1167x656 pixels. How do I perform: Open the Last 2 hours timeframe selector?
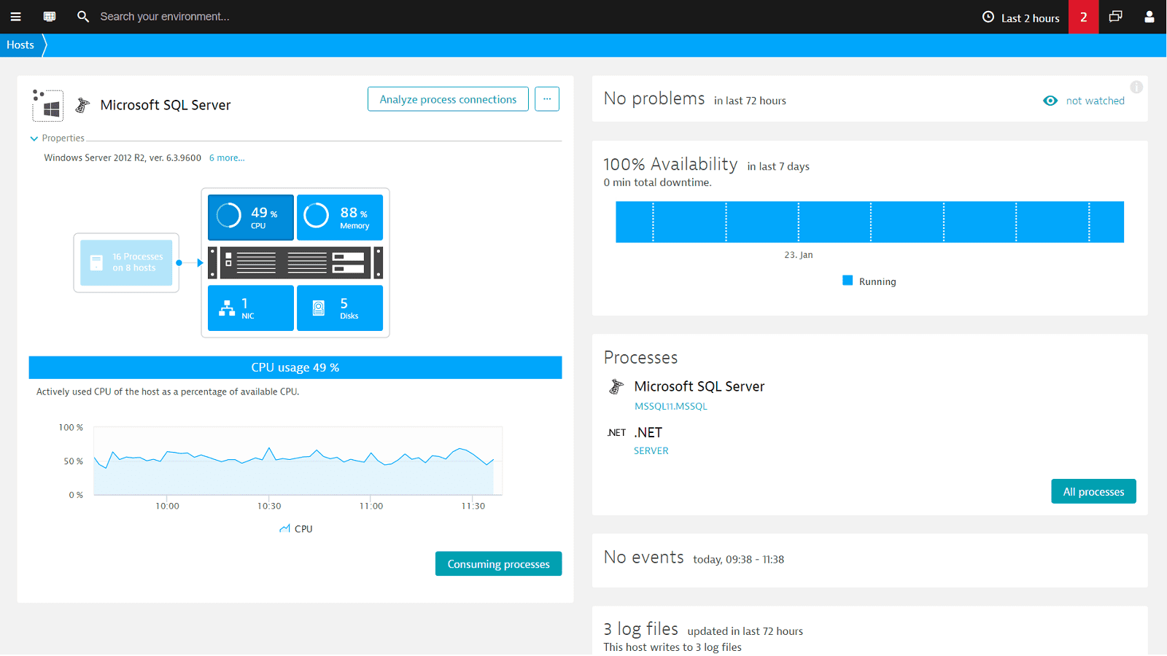click(1021, 17)
